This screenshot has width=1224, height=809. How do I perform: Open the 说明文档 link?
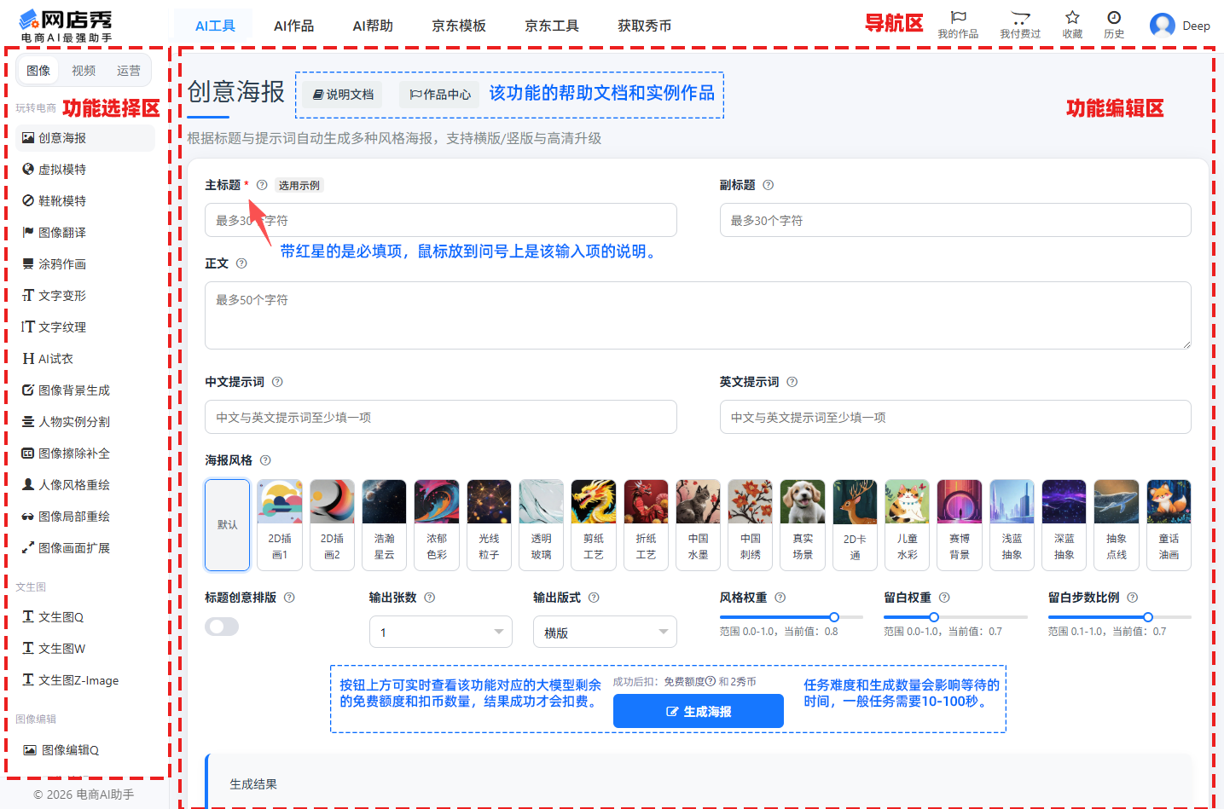pos(343,95)
